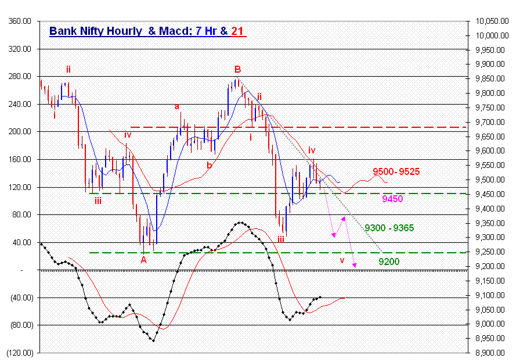
Task: Select the lowercase red wave label 'a'
Action: 176,106
